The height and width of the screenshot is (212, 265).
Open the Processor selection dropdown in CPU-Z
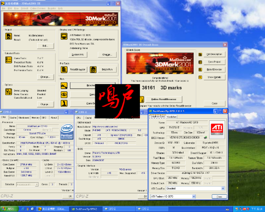(x=36, y=184)
